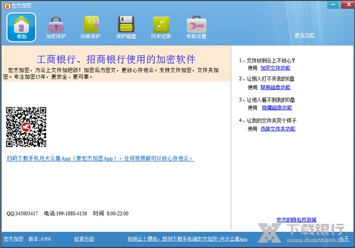
Task: Click the QR code image
Action: (26, 127)
